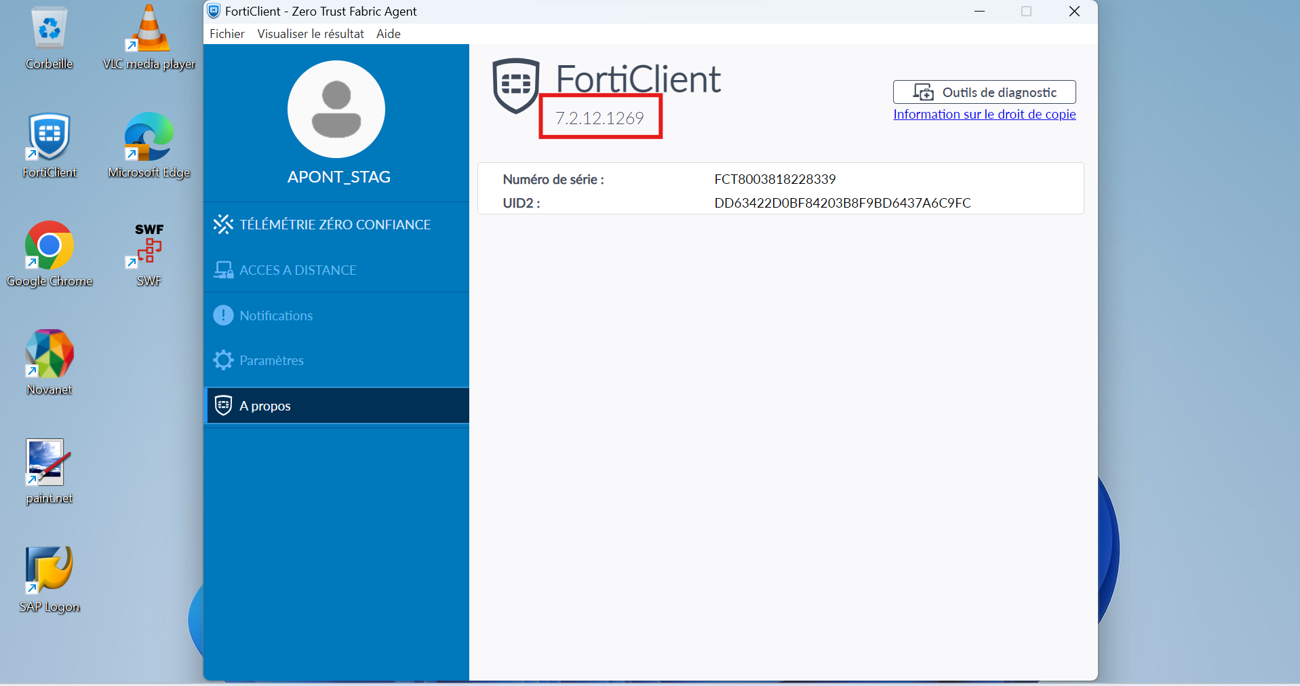Screen dimensions: 1300x686
Task: Click the FortiClient window title bar icon
Action: [214, 11]
